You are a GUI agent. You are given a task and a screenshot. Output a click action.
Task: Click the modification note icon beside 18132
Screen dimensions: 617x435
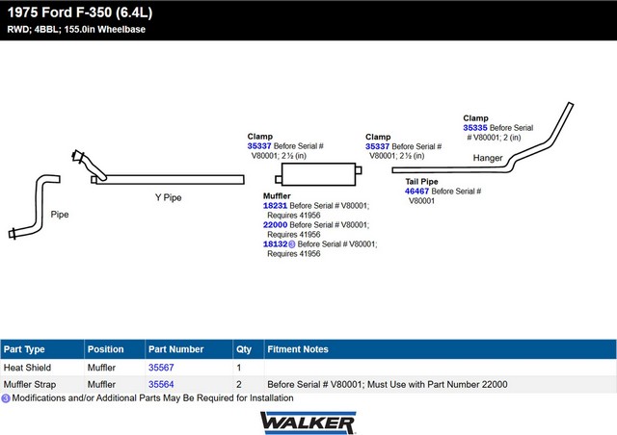coord(291,244)
